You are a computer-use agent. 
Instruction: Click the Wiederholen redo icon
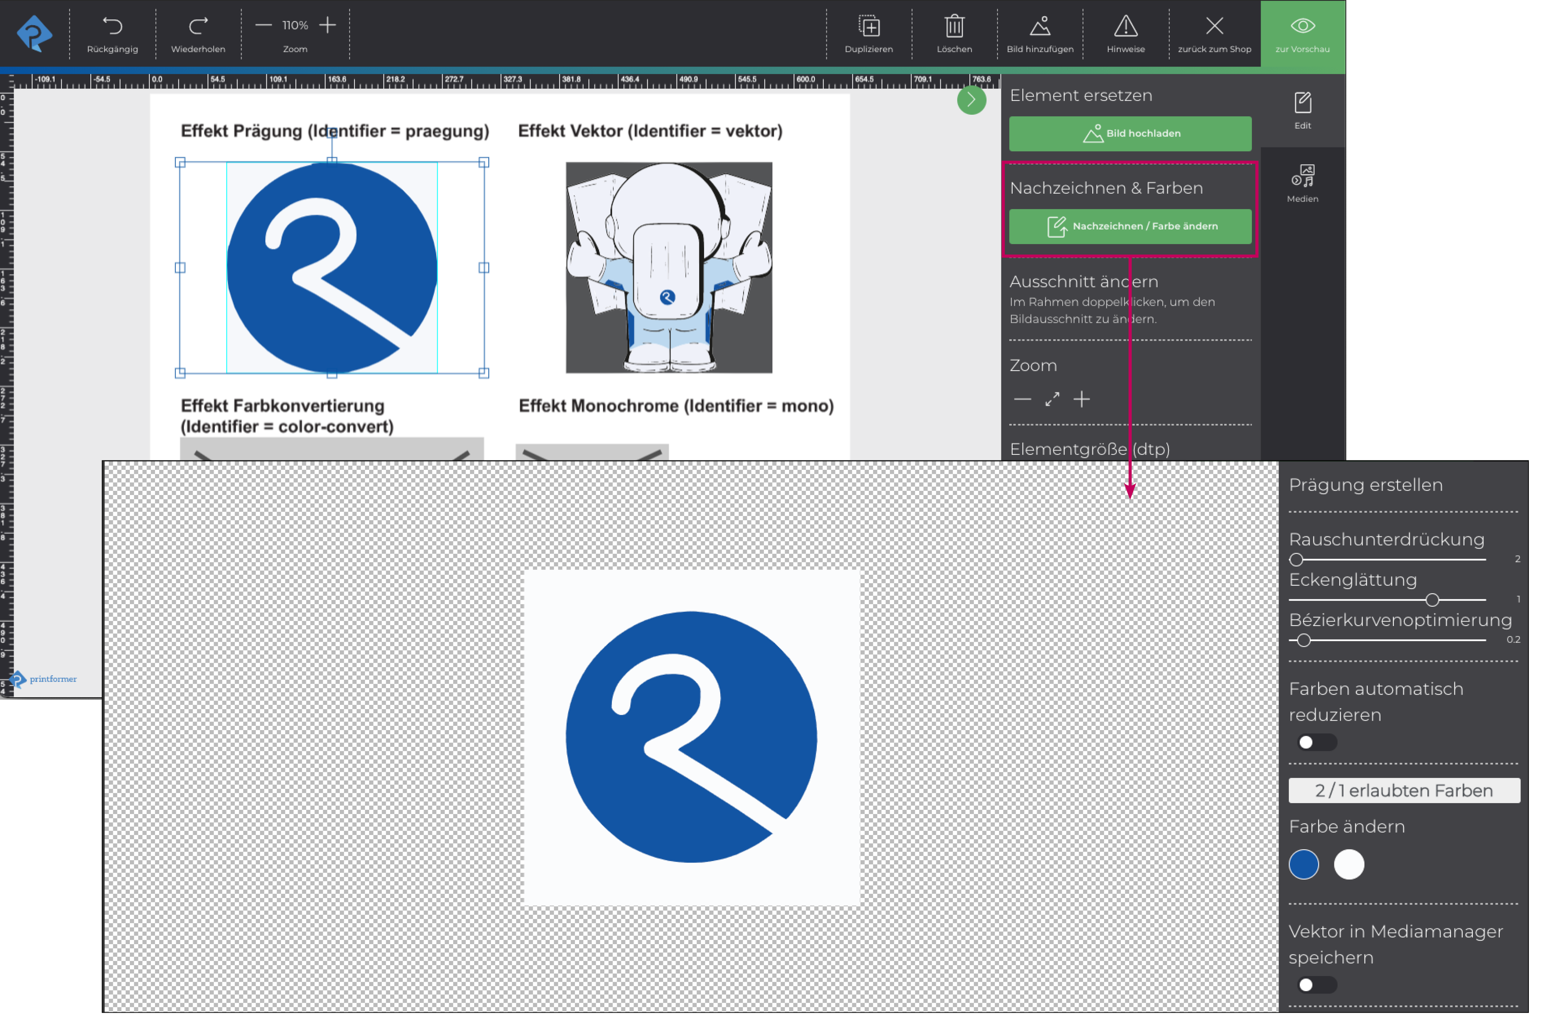(x=198, y=26)
